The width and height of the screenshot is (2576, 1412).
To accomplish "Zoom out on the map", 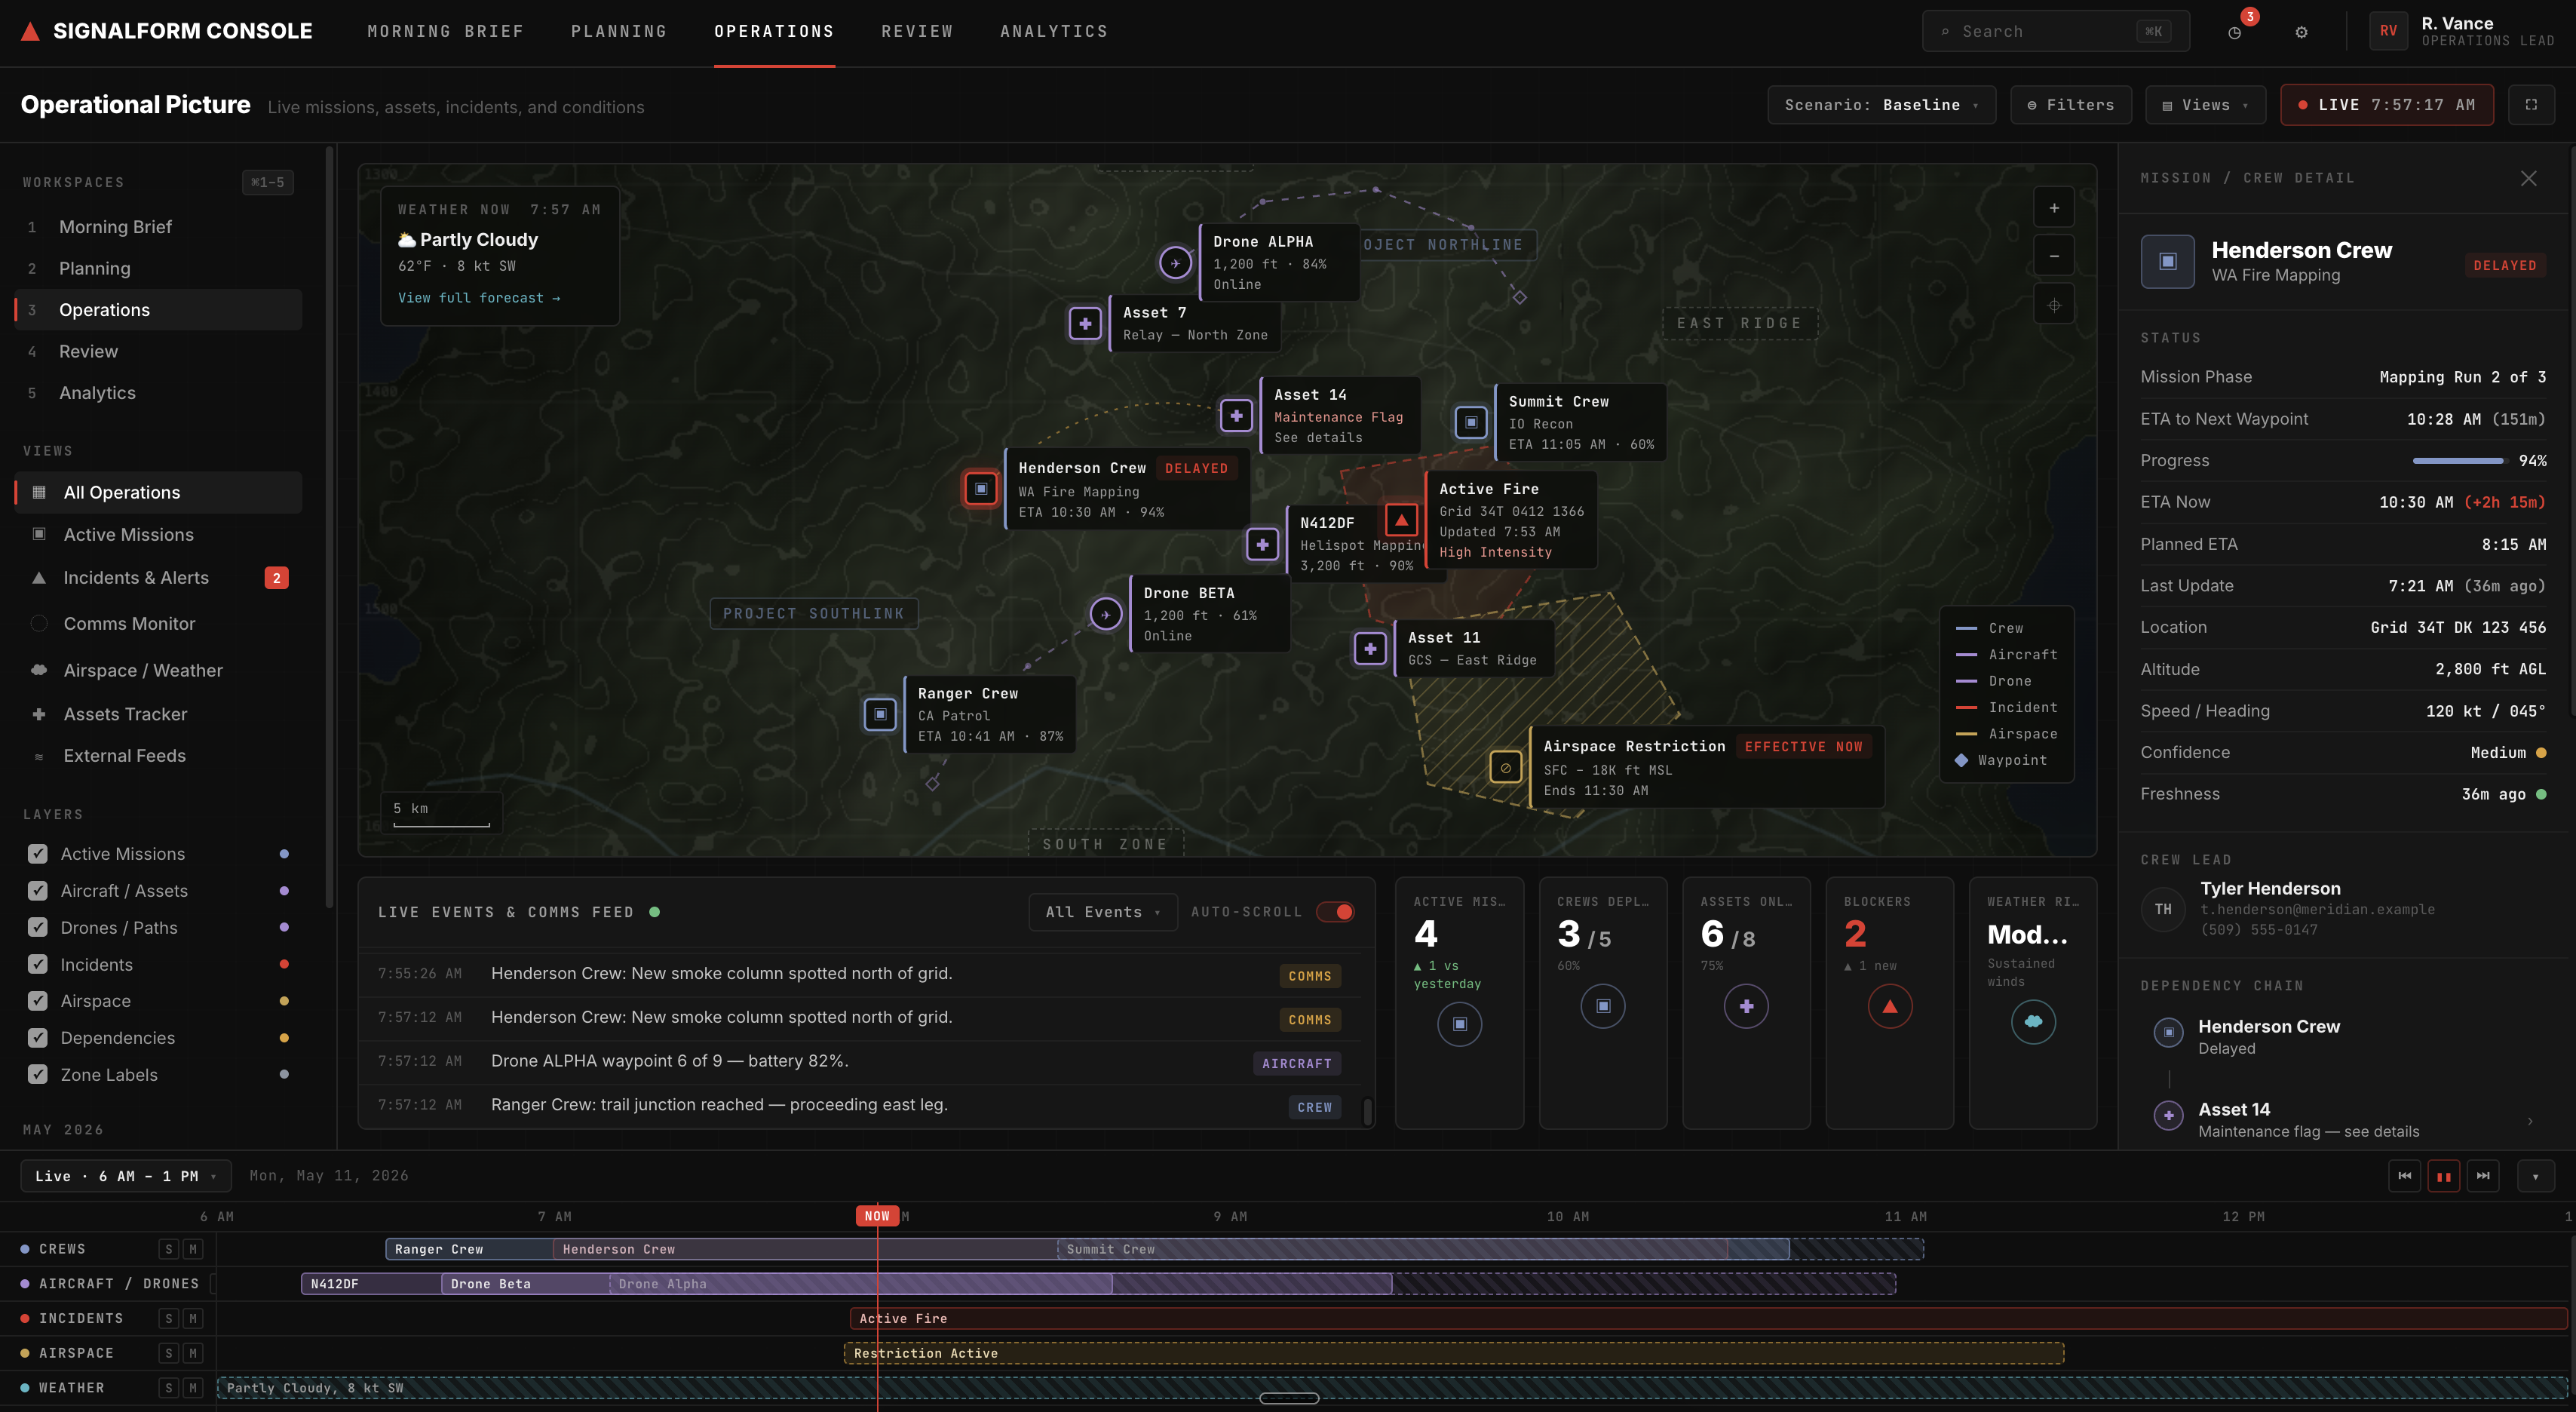I will (2053, 256).
